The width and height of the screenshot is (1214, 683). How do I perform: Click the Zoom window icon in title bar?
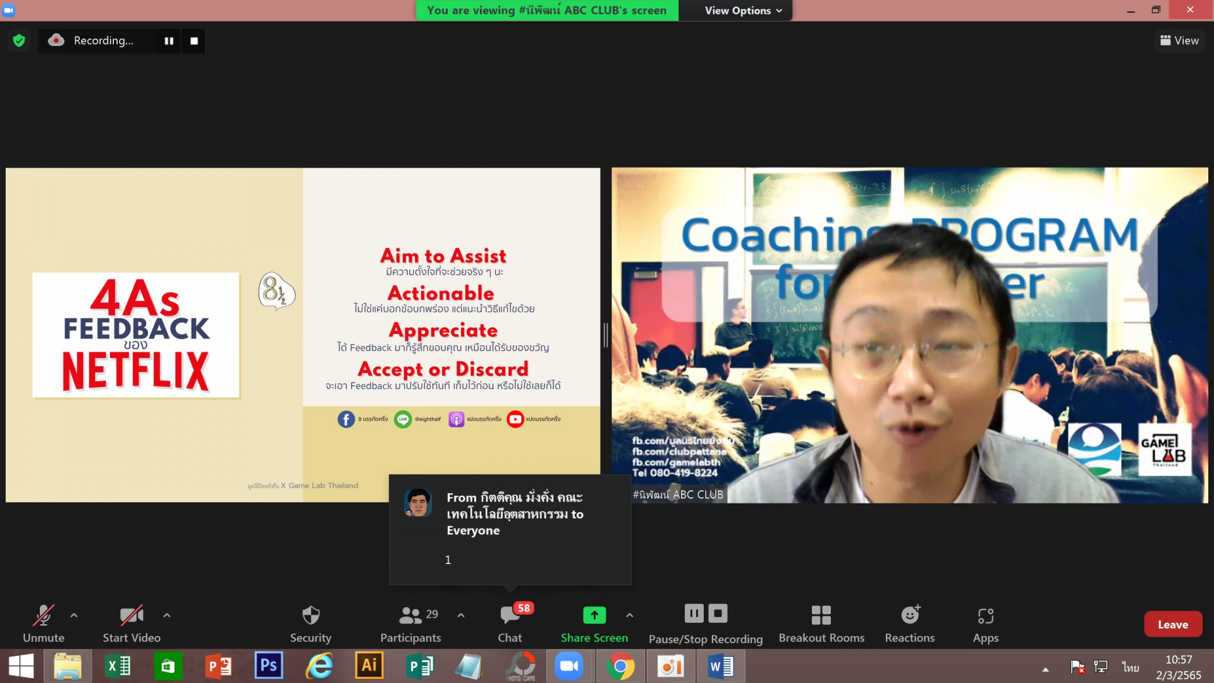[x=8, y=10]
